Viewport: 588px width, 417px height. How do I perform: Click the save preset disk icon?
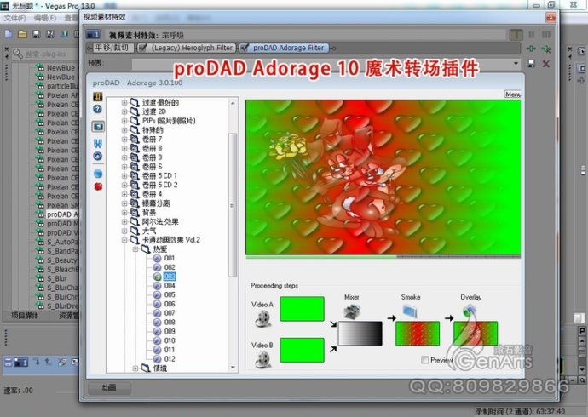(531, 64)
